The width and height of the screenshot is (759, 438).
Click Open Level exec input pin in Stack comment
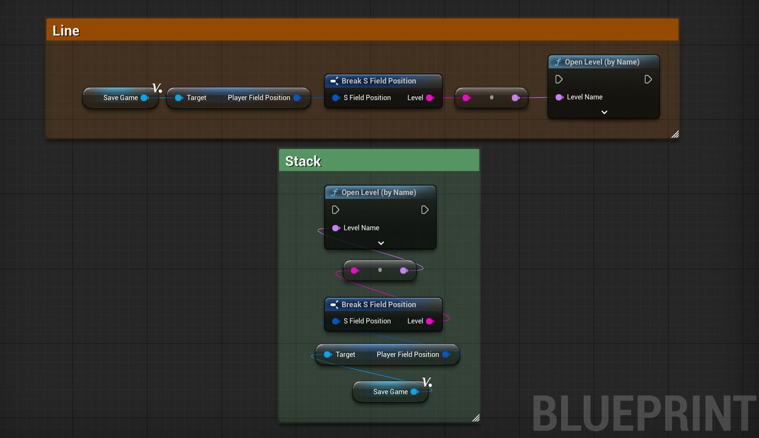pyautogui.click(x=336, y=210)
